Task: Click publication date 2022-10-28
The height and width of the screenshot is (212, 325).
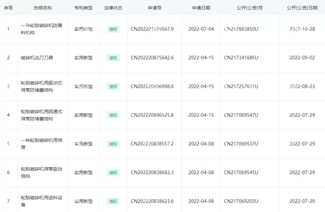Action: coord(302,29)
